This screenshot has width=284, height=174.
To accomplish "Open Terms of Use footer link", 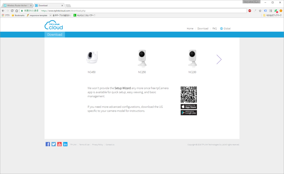I will click(x=84, y=145).
